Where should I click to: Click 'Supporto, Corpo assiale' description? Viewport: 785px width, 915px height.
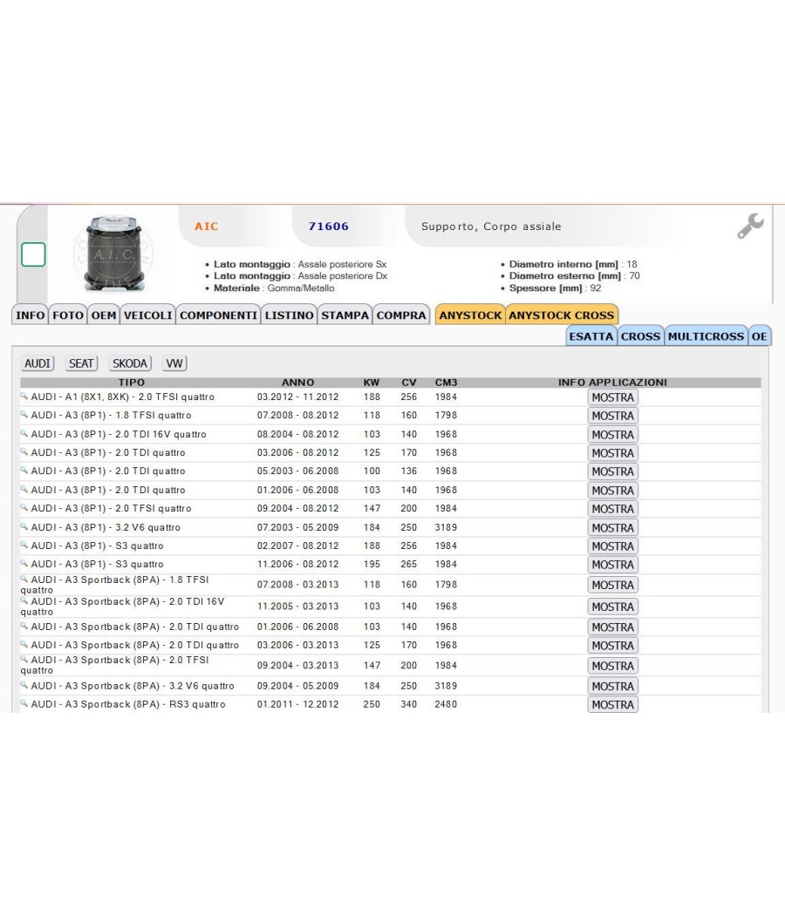(x=491, y=227)
